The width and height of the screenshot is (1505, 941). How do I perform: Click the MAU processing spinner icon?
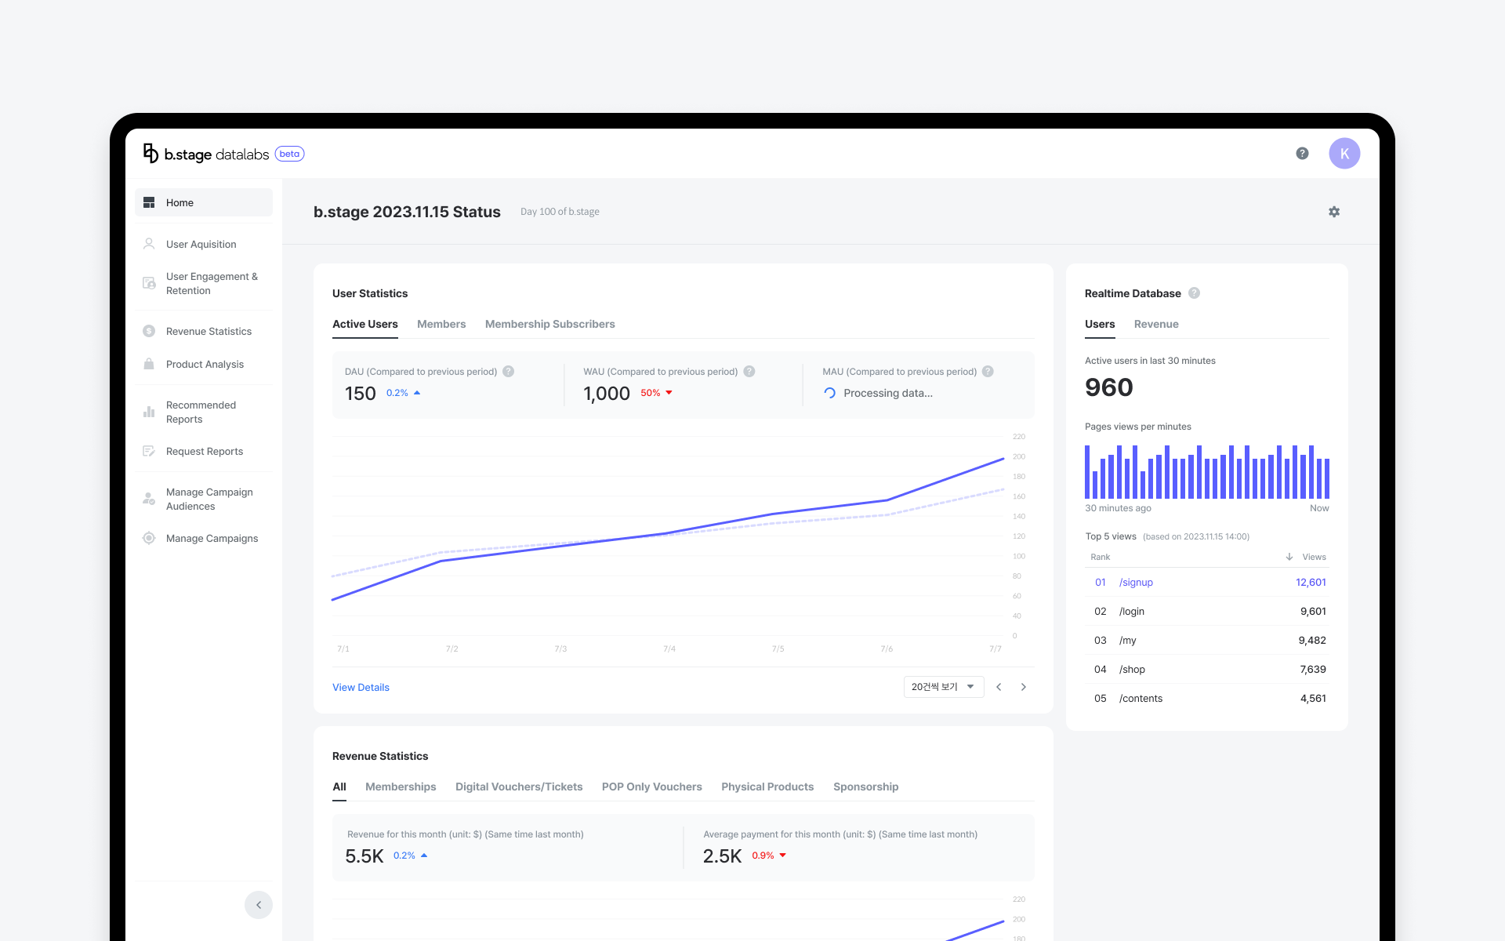tap(829, 393)
